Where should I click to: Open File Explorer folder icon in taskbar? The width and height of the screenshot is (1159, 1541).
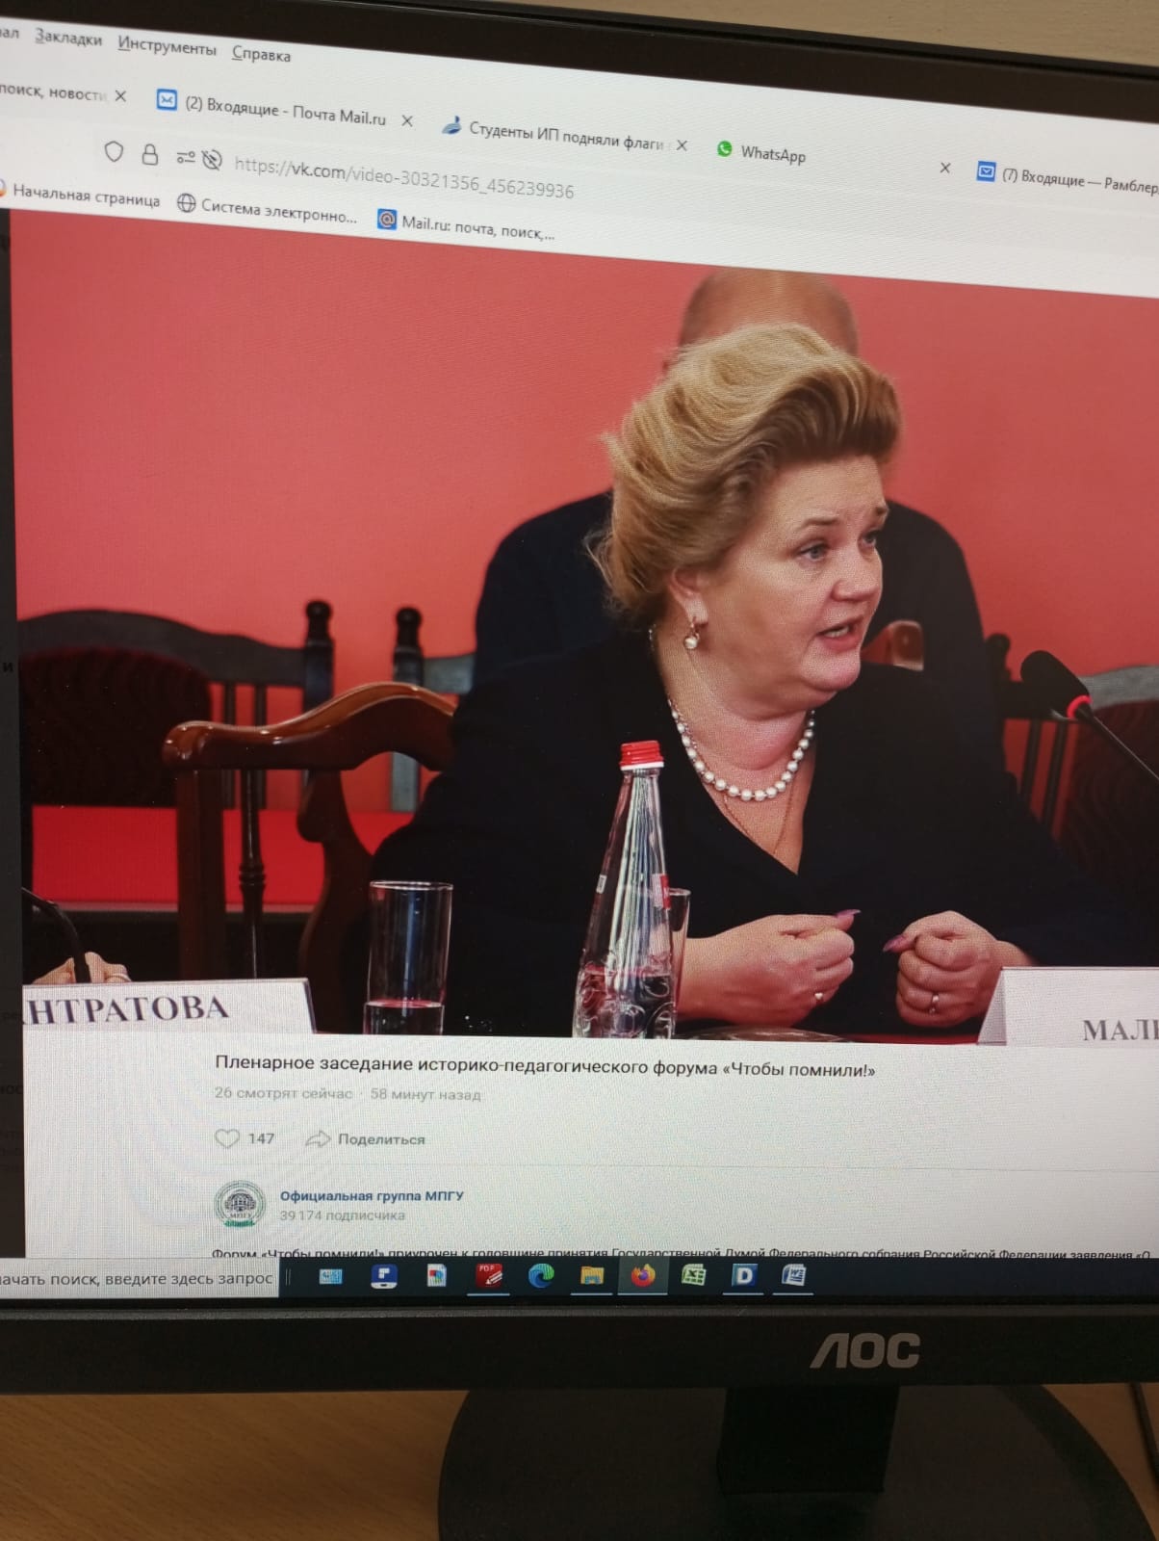pos(591,1276)
